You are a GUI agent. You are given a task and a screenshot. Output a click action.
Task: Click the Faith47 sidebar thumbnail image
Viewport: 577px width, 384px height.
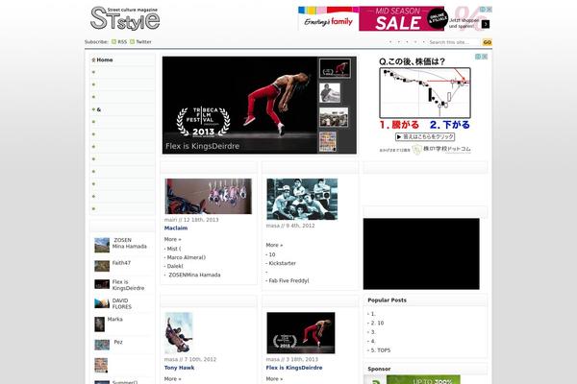[102, 266]
